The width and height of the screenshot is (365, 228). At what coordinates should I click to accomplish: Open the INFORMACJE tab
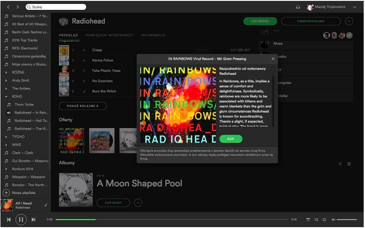153,35
